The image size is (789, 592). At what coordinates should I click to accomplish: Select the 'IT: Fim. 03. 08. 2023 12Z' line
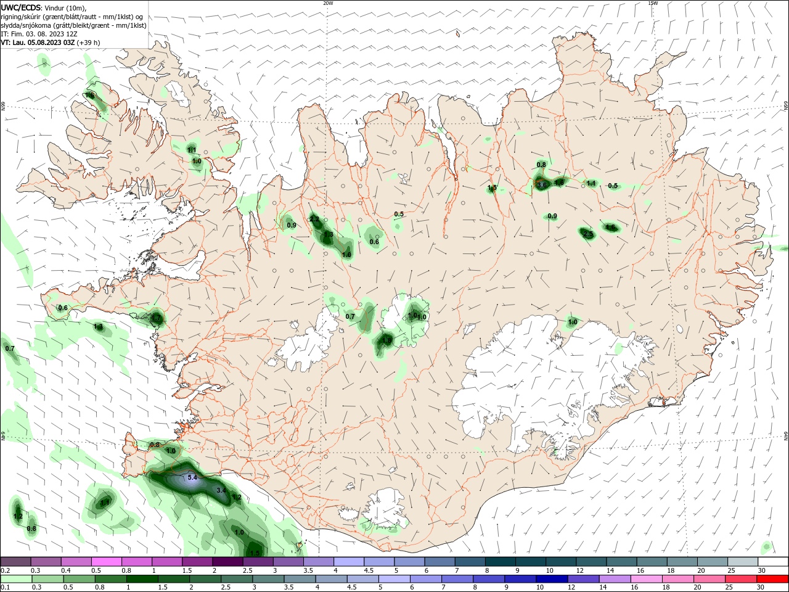click(x=39, y=34)
